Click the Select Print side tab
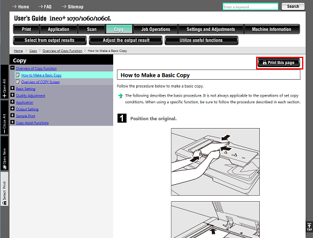 coord(4,189)
